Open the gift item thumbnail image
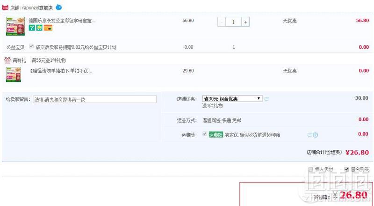The image size is (374, 206). [x=14, y=74]
